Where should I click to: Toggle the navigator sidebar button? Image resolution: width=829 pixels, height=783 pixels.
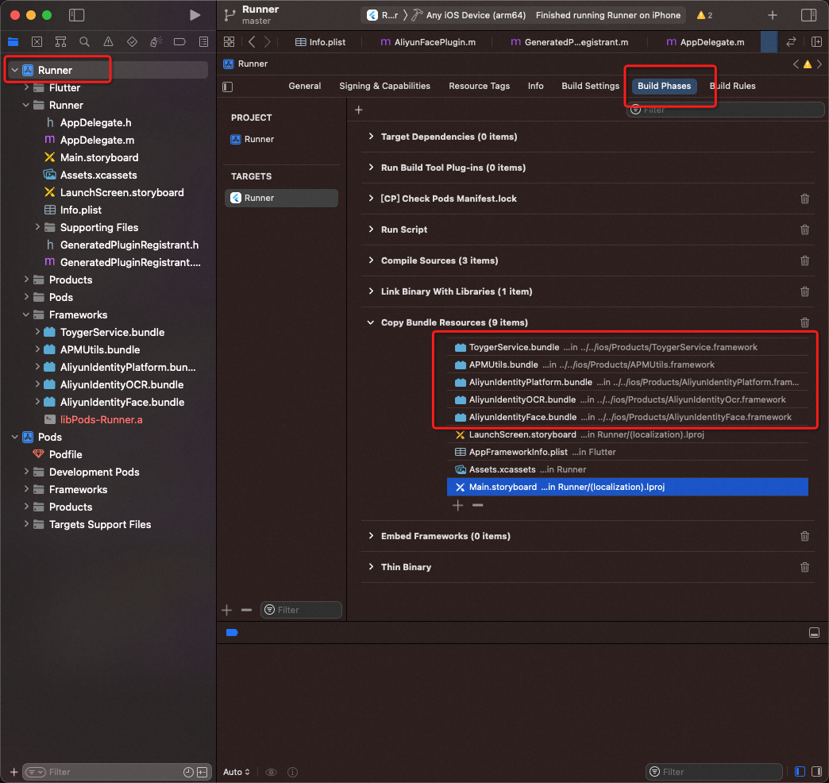(x=77, y=15)
